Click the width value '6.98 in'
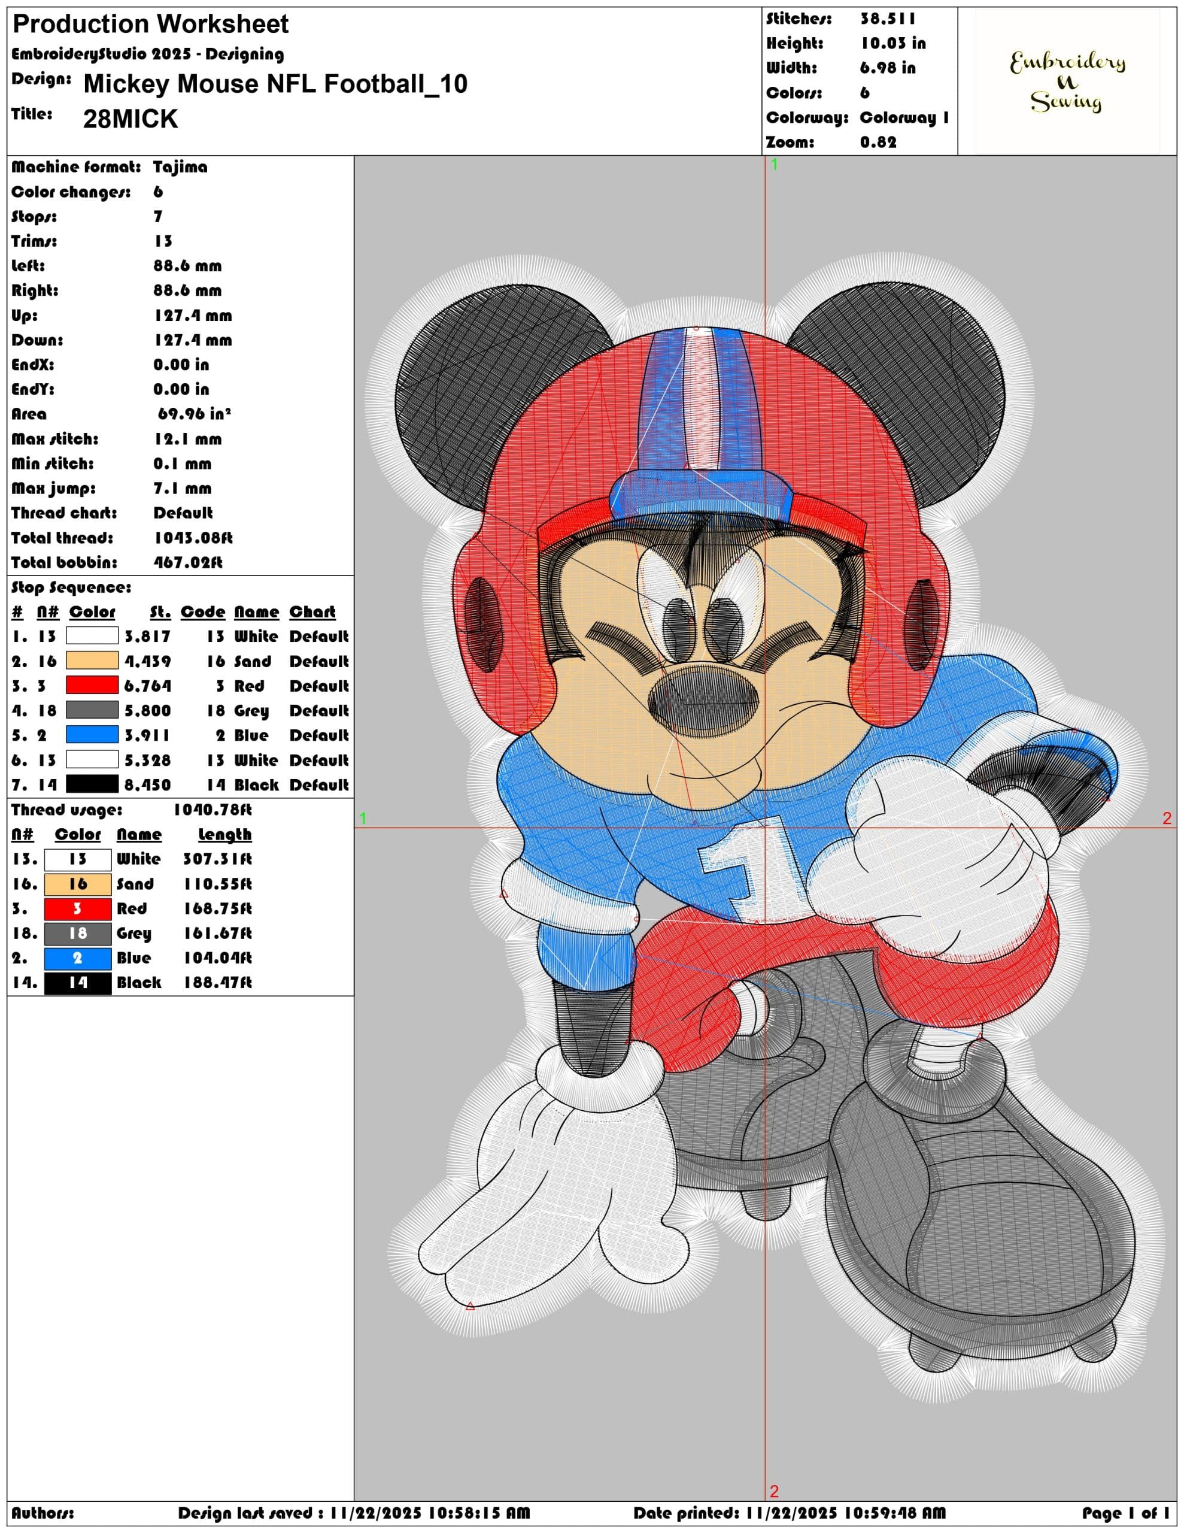Screen dimensions: 1184x1533 [888, 68]
